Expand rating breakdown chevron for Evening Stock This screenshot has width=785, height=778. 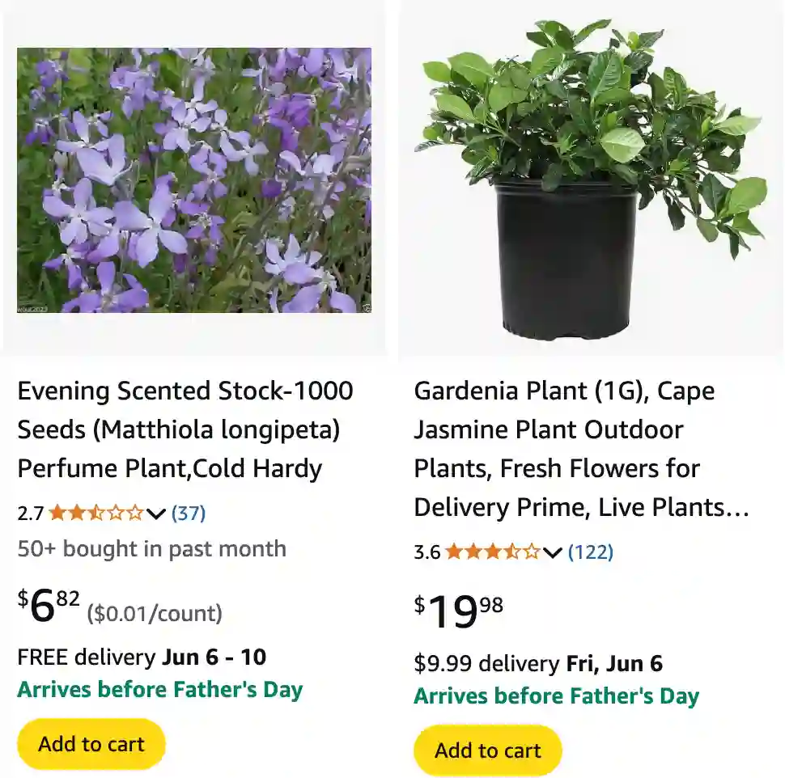(x=157, y=514)
